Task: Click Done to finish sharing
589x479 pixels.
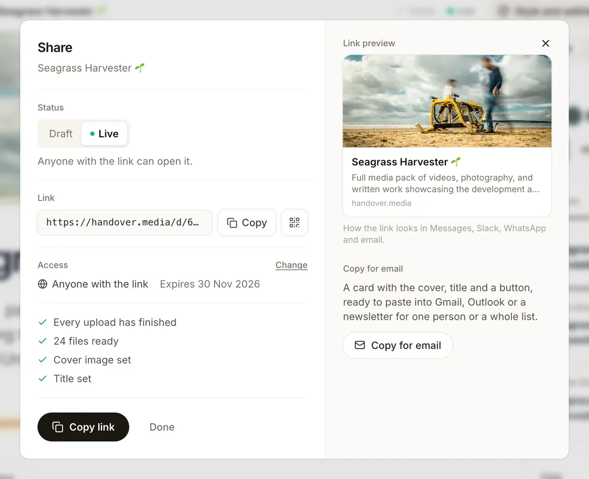Action: pos(162,427)
